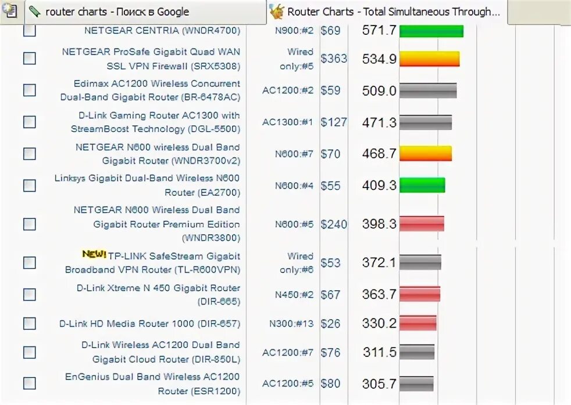Viewport: 571px width, 405px height.
Task: Click the N600:#5 rank link
Action: coord(294,224)
